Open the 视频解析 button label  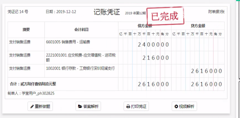[187, 106]
